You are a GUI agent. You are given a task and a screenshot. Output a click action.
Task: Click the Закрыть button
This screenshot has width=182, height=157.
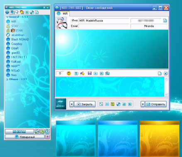(x=85, y=104)
